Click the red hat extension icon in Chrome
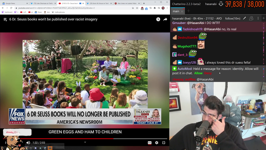The width and height of the screenshot is (266, 150). pos(142,8)
